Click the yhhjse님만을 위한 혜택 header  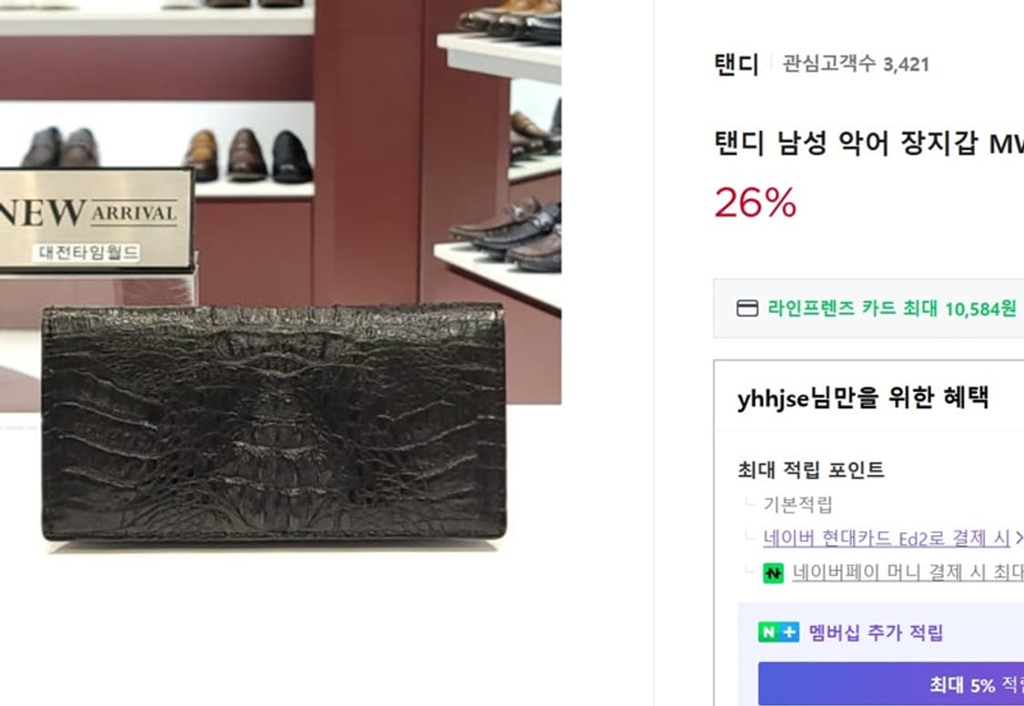coord(864,397)
